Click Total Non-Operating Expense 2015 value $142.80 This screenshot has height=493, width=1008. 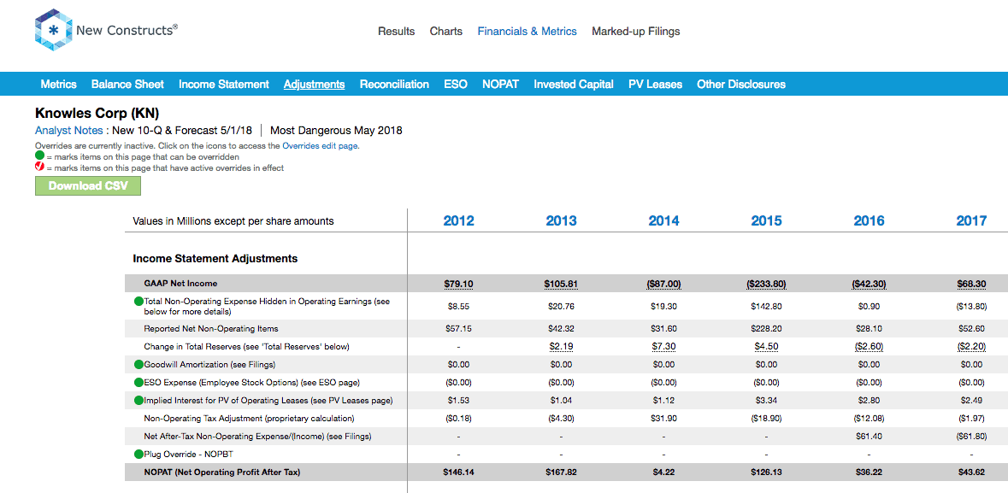click(766, 307)
